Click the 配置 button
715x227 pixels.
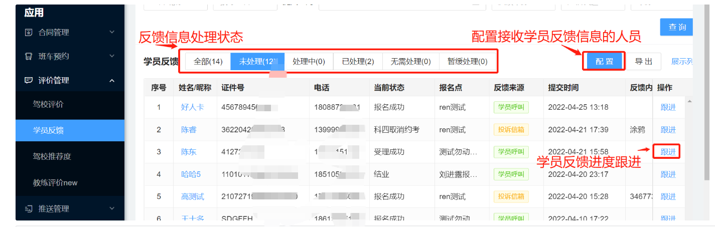click(x=605, y=62)
